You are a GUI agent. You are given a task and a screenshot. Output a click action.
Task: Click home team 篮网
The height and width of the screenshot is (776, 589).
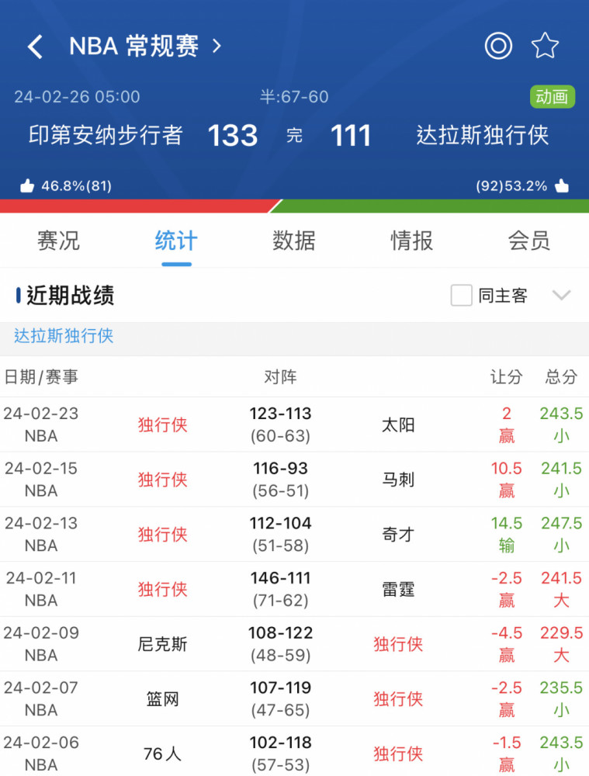(x=162, y=700)
